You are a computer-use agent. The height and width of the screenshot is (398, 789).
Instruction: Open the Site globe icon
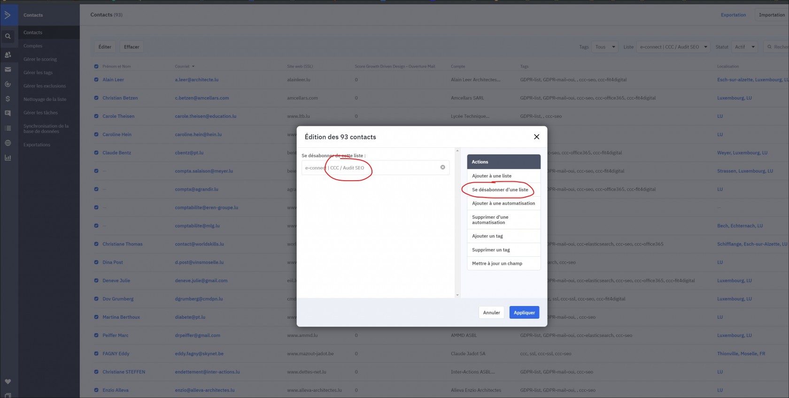click(x=8, y=143)
